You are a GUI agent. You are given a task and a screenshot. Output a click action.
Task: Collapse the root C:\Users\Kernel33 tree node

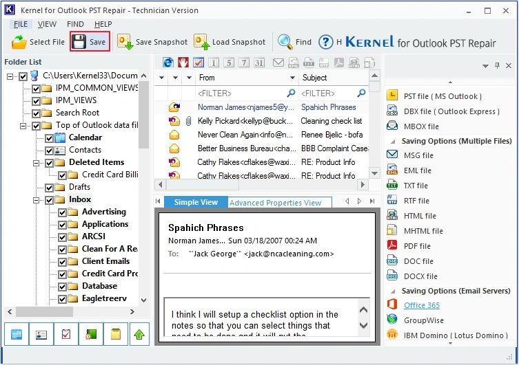tap(10, 76)
